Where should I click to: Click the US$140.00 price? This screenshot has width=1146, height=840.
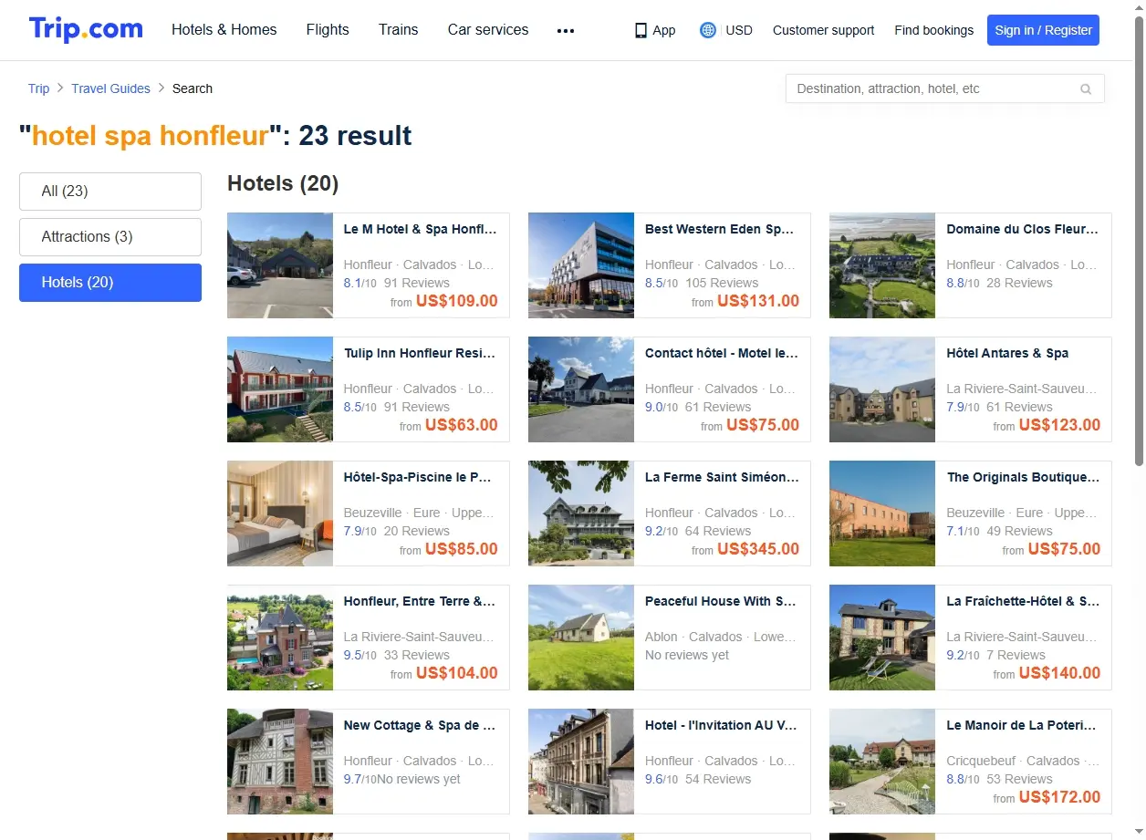1059,673
